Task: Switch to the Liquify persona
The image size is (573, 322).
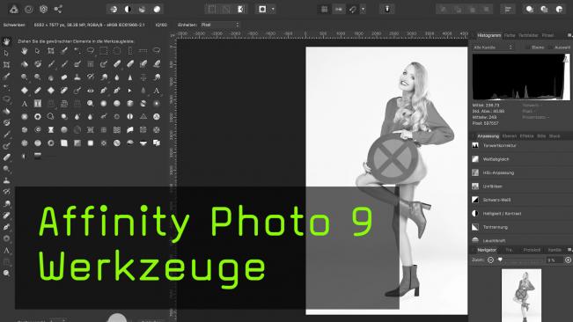Action: (x=28, y=9)
